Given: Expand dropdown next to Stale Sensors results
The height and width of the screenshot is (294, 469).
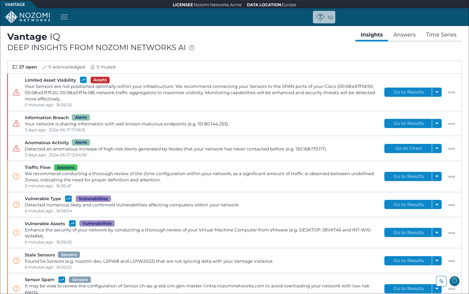Looking at the screenshot, I should (437, 261).
